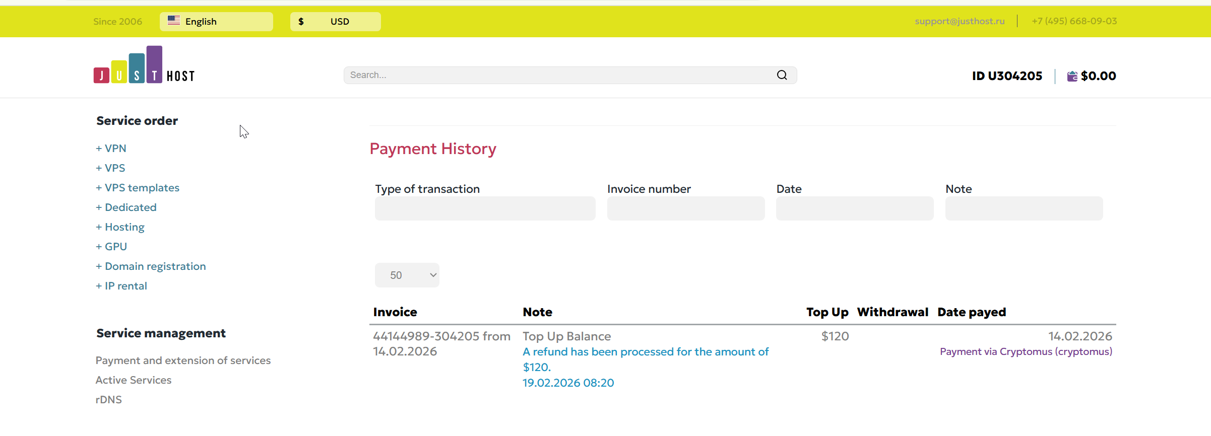Click the account ID U304205
This screenshot has height=436, width=1211.
[x=1007, y=76]
